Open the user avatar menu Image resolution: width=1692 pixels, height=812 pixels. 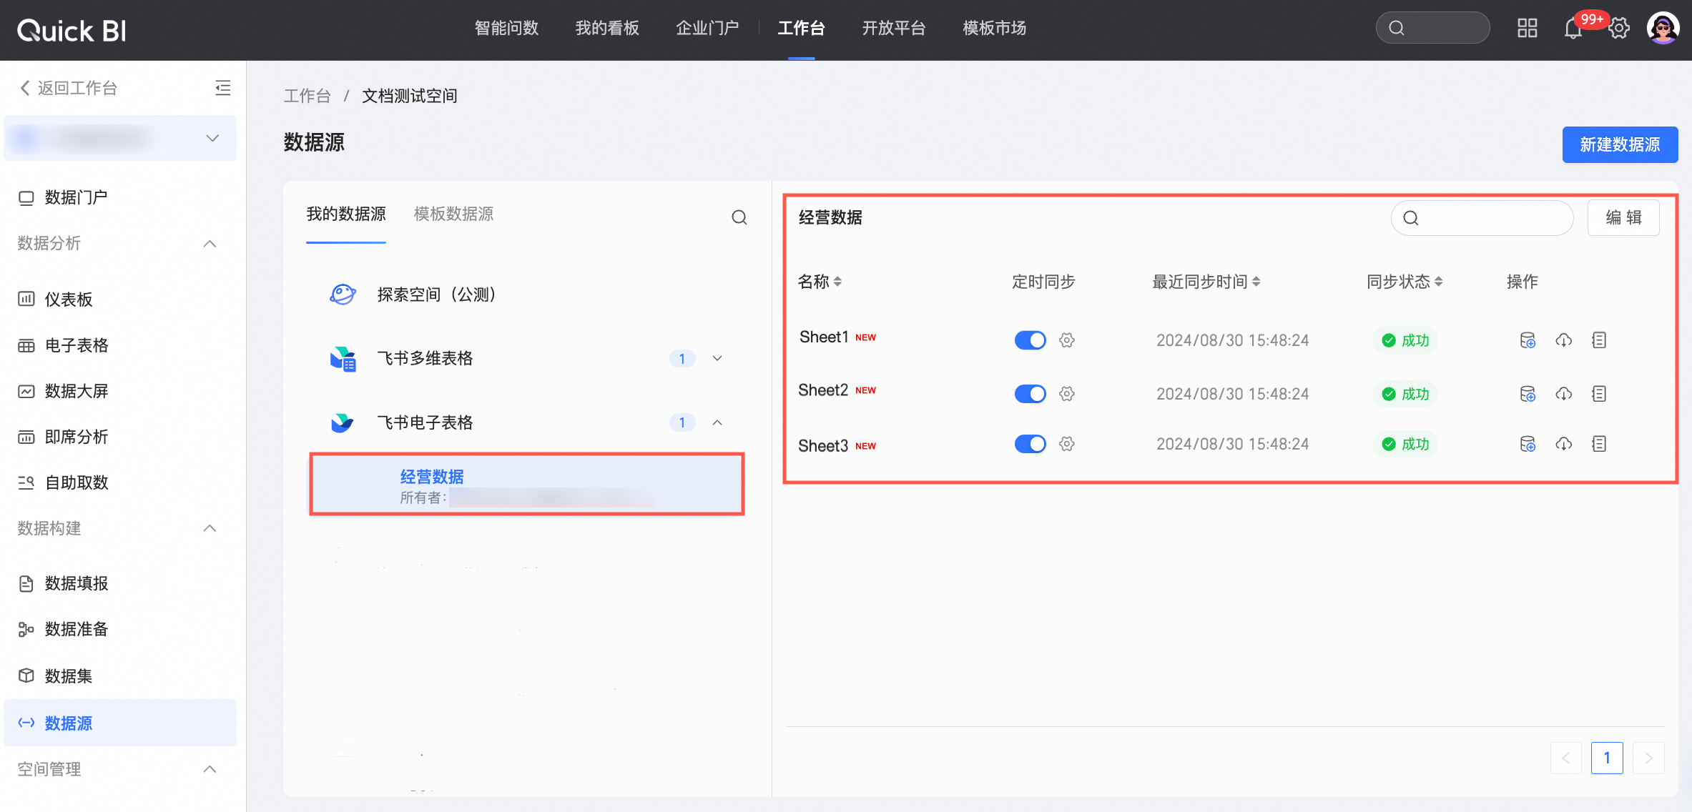coord(1663,28)
